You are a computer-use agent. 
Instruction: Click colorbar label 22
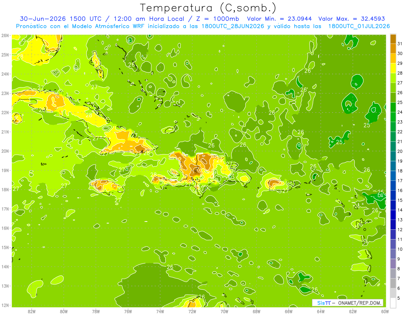point(400,132)
